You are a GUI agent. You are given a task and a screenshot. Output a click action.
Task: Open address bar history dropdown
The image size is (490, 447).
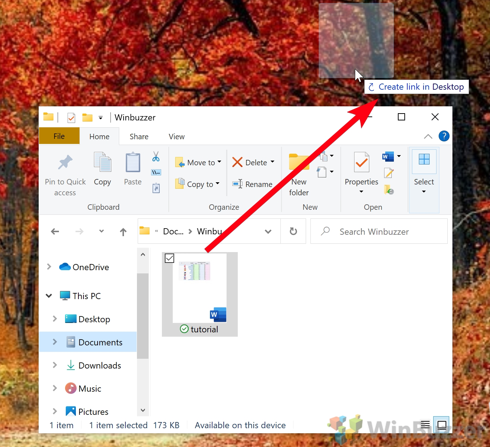(268, 231)
